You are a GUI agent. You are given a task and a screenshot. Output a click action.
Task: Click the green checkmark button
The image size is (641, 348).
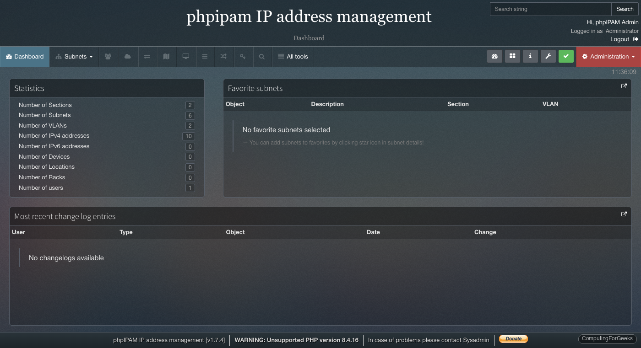(x=566, y=56)
